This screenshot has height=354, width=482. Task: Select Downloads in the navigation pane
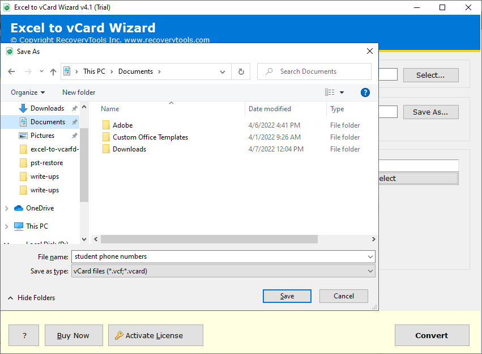click(48, 108)
